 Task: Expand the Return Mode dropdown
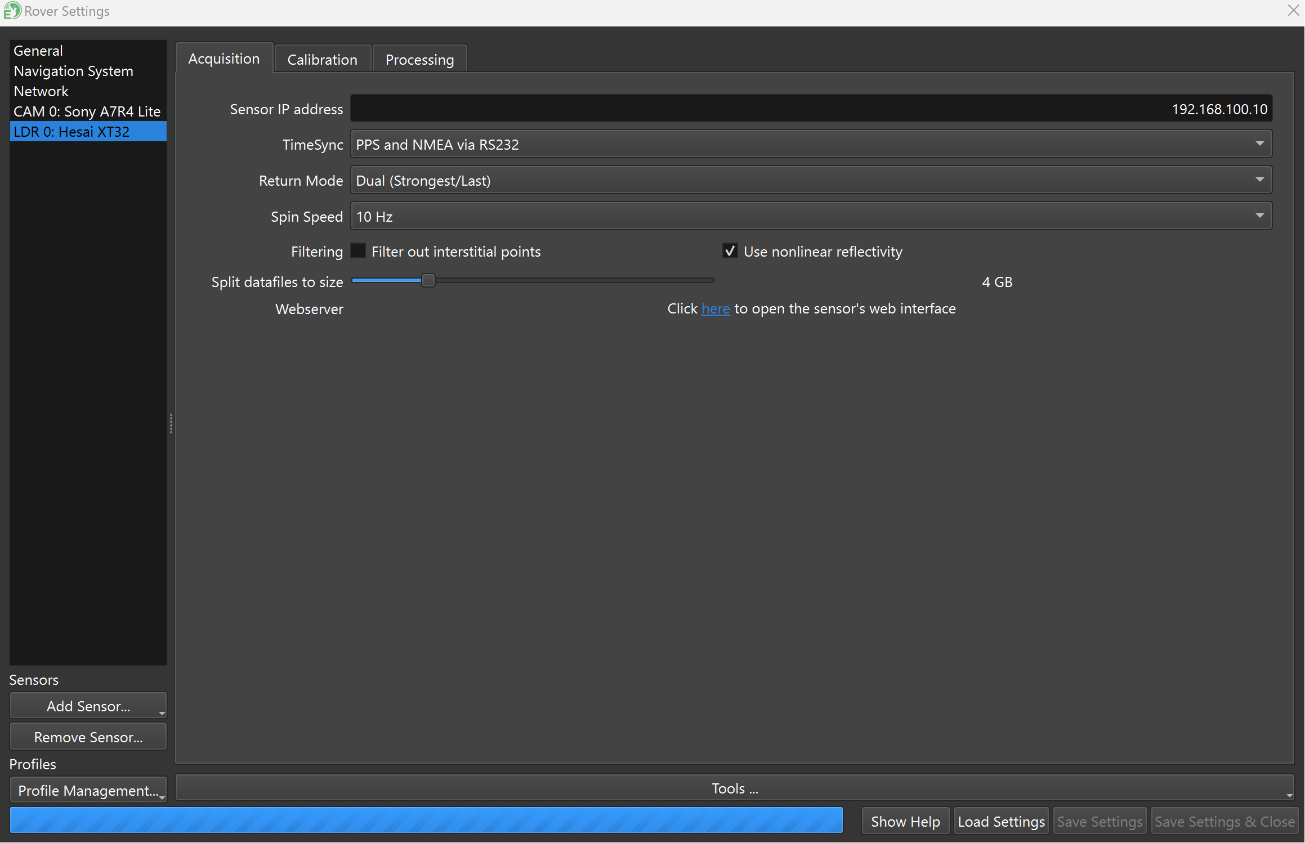[x=811, y=181]
